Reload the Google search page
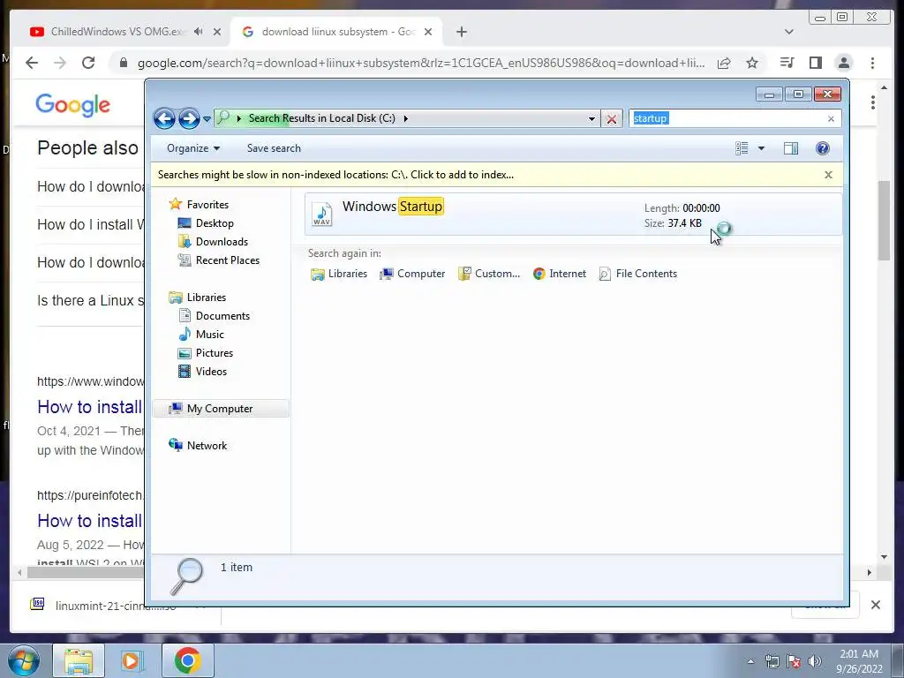Screen dimensions: 904x678 point(88,63)
